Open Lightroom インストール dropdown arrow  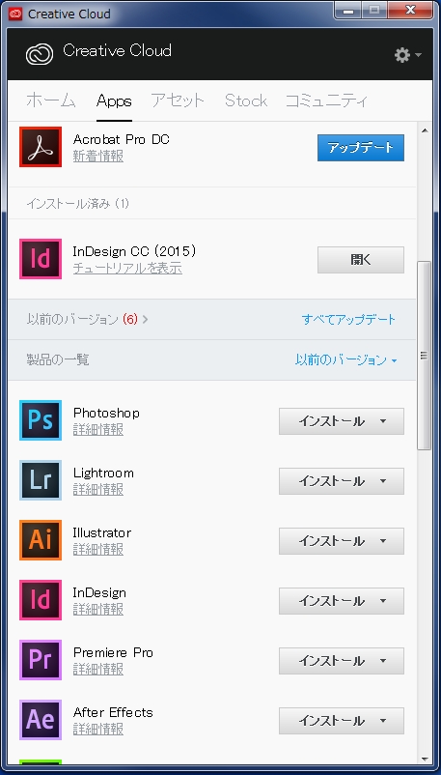tap(383, 481)
